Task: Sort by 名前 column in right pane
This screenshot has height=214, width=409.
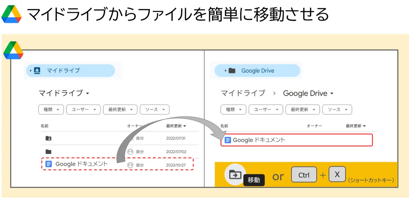Action: [225, 126]
